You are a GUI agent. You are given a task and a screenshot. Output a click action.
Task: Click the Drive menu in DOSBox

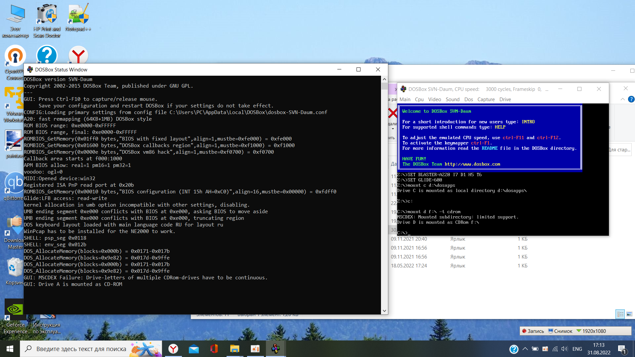click(505, 99)
